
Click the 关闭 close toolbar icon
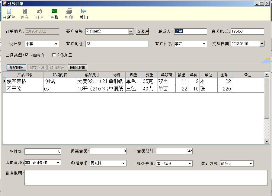tap(84, 11)
